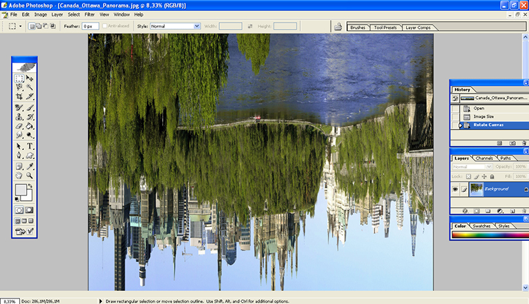Screen dimensions: 529x304
Task: Delete current state in History panel
Action: pyautogui.click(x=522, y=142)
